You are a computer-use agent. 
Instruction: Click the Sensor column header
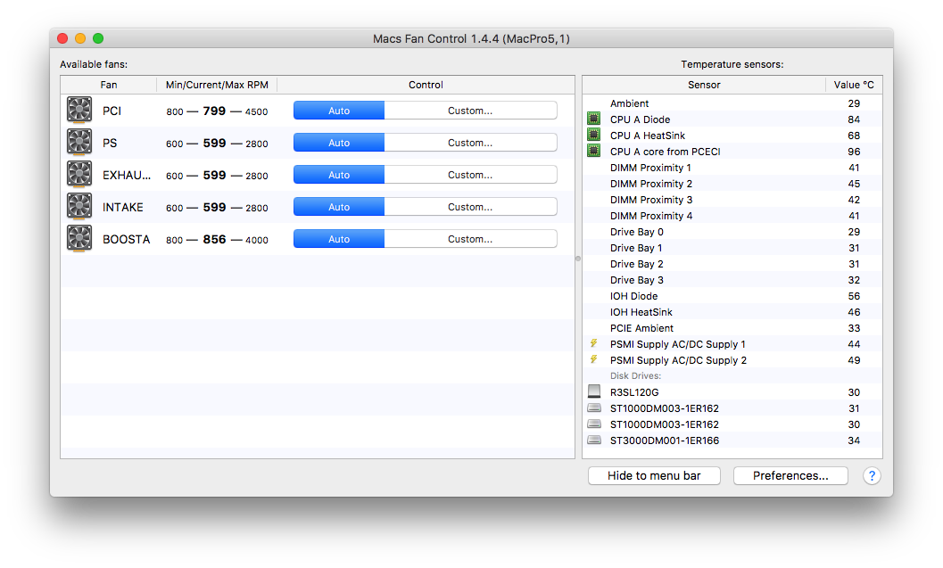pyautogui.click(x=704, y=85)
